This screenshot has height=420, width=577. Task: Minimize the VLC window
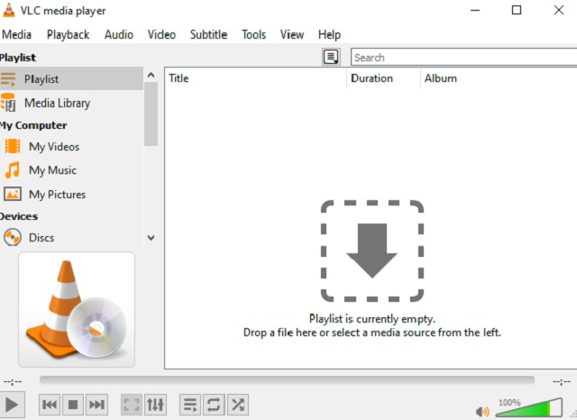coord(475,10)
